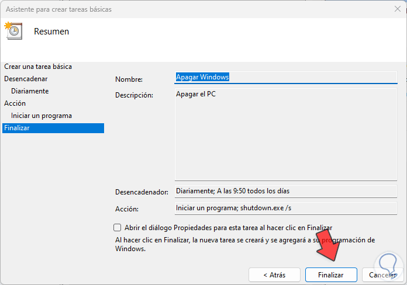Click the 'Descripción:' label
The height and width of the screenshot is (285, 407).
133,95
